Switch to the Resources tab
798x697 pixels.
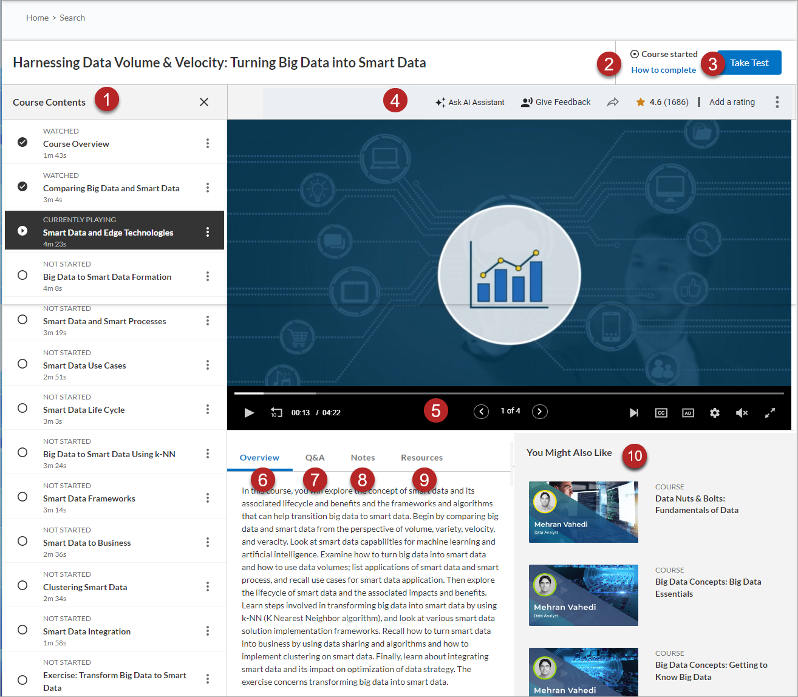[421, 458]
